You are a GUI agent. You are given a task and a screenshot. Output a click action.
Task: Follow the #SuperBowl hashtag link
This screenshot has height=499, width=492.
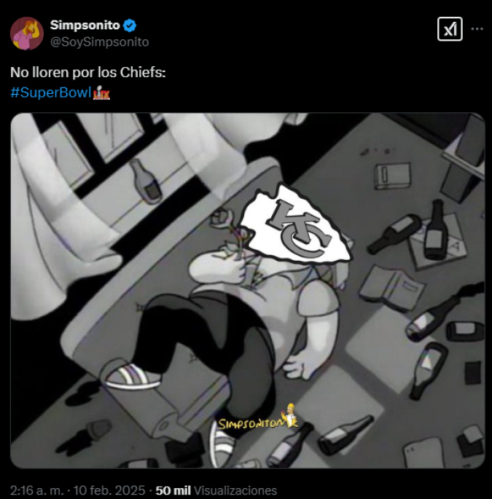[x=51, y=93]
